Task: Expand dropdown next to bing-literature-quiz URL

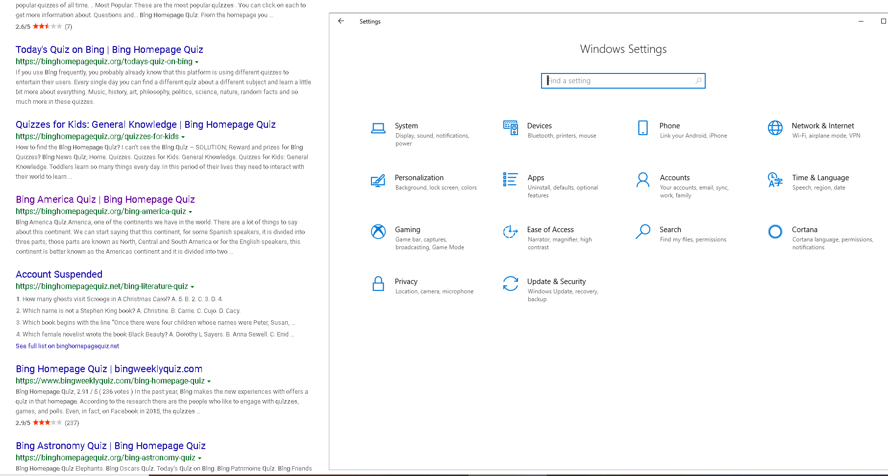Action: 192,287
